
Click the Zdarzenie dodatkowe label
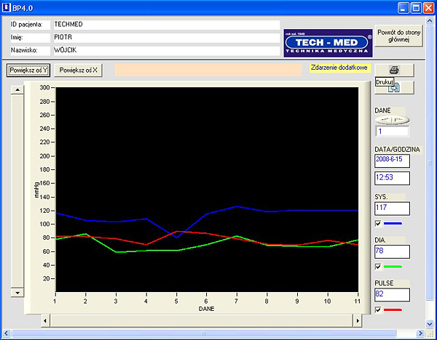[x=339, y=68]
